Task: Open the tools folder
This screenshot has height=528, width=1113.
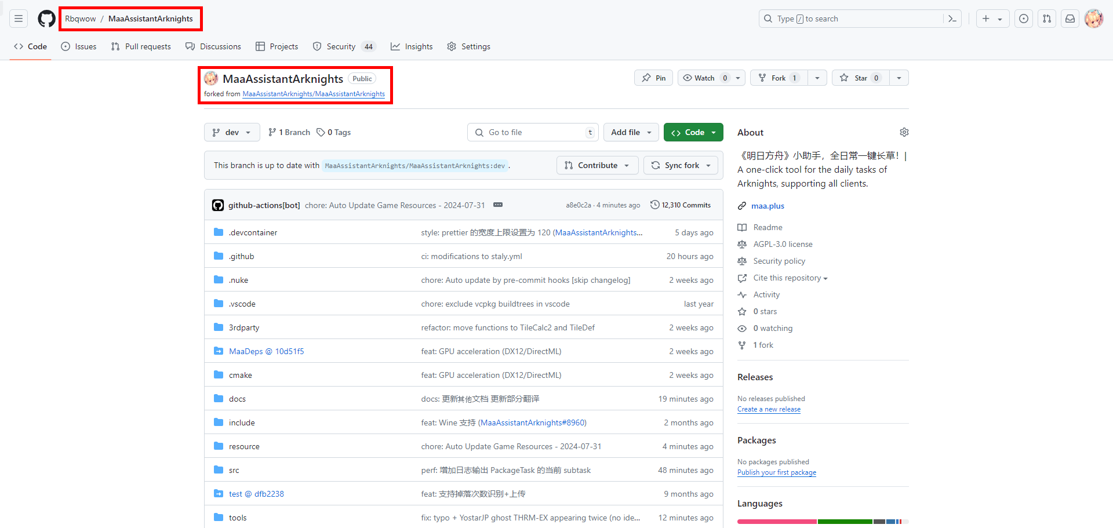Action: point(238,518)
